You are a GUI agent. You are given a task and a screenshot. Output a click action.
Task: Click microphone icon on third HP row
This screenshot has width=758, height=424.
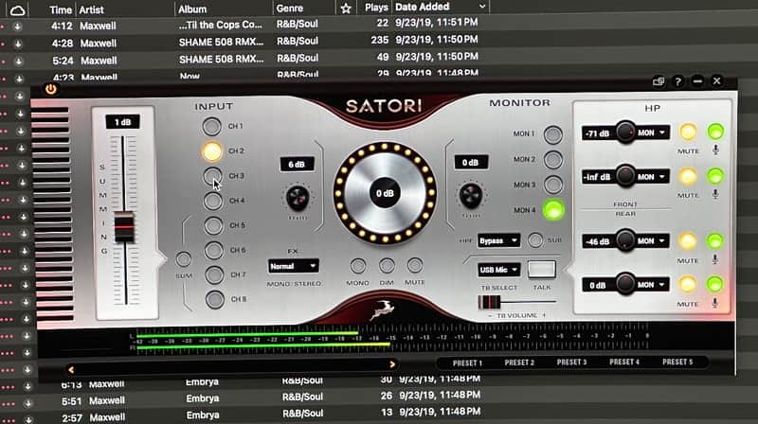715,260
